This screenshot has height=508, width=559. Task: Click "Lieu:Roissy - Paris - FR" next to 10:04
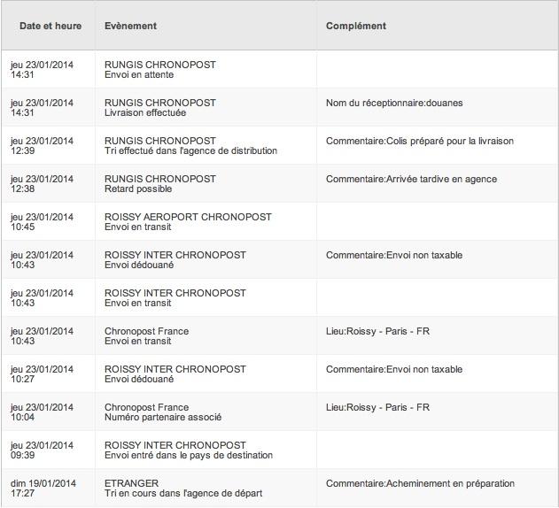tap(377, 407)
